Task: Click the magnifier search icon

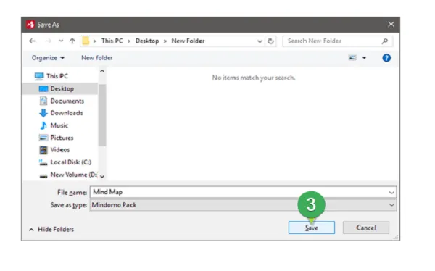Action: point(385,41)
